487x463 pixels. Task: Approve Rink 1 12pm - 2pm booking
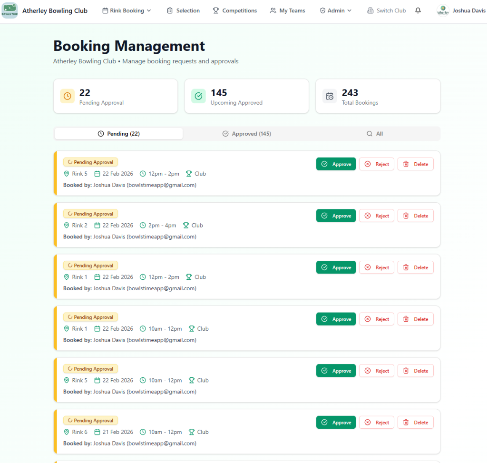coord(336,267)
